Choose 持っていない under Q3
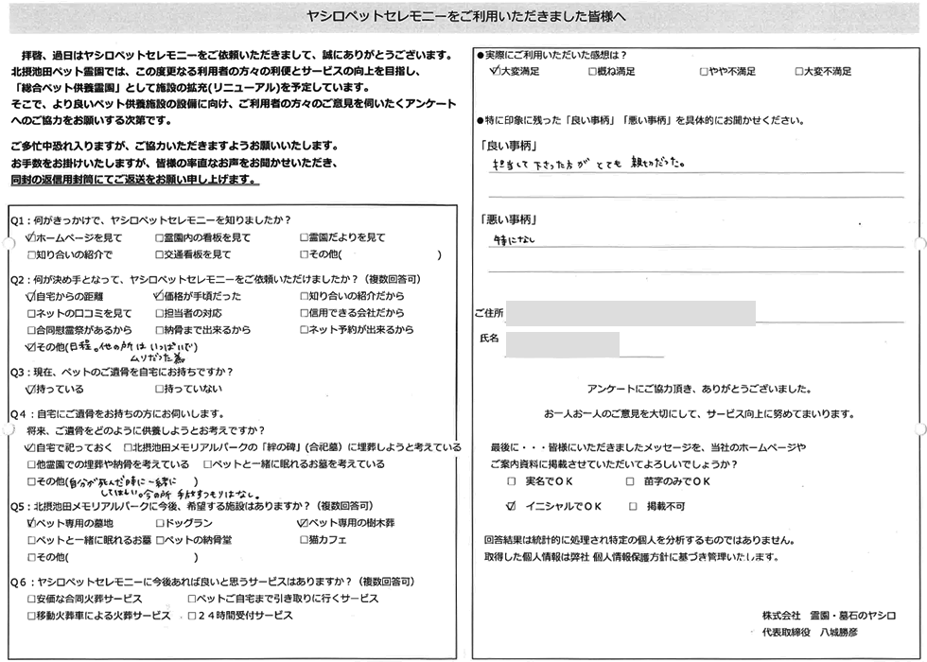The height and width of the screenshot is (662, 927). tap(160, 389)
